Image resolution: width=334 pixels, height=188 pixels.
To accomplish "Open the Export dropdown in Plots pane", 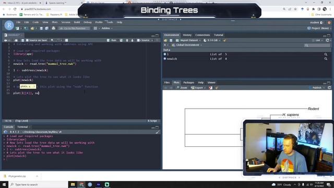I will [198, 88].
